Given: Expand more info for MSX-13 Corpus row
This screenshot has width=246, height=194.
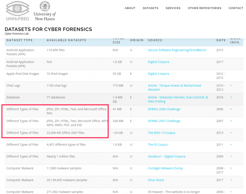Looking at the screenshot, I should (x=231, y=133).
